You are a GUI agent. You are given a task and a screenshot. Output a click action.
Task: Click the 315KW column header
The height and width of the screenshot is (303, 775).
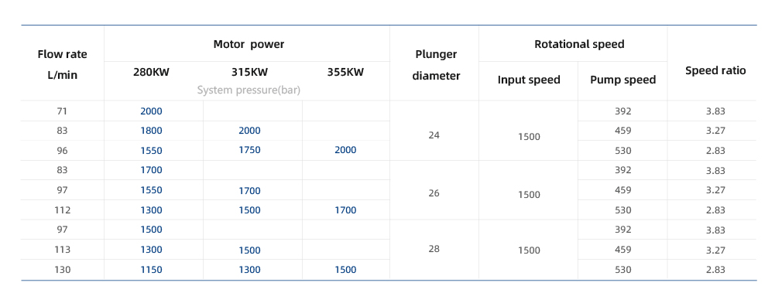click(249, 72)
